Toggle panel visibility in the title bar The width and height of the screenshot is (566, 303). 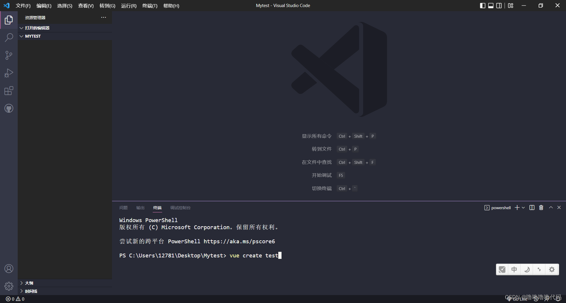pyautogui.click(x=491, y=6)
